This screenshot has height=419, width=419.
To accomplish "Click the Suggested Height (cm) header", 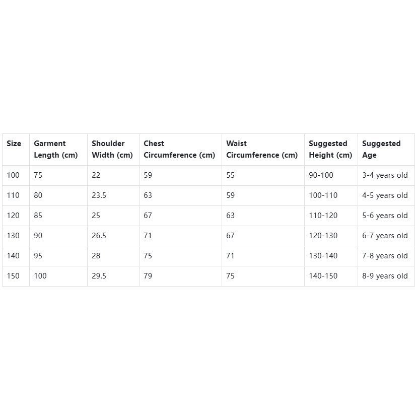I will tap(330, 150).
